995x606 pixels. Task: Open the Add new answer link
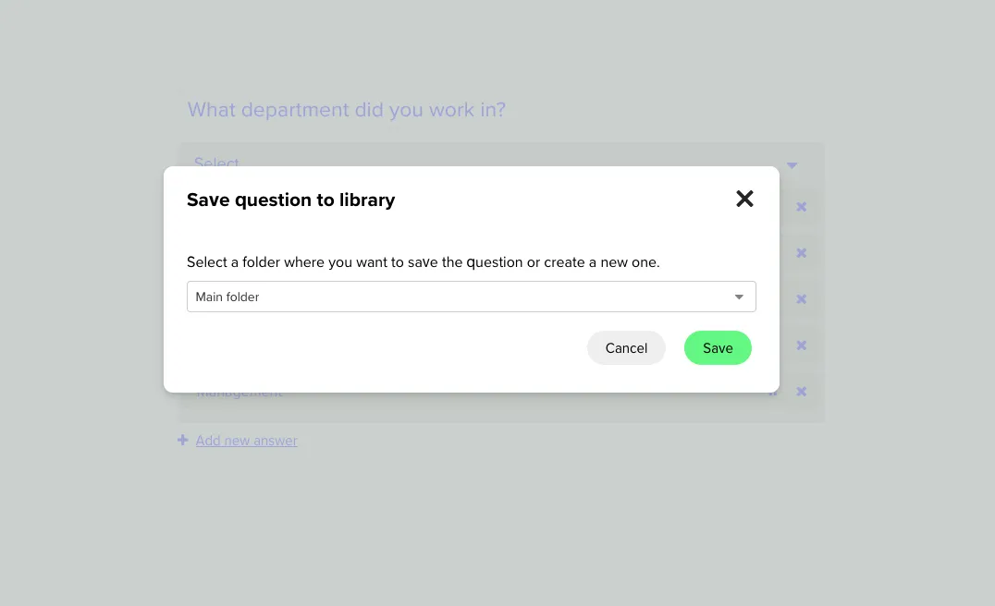(246, 440)
